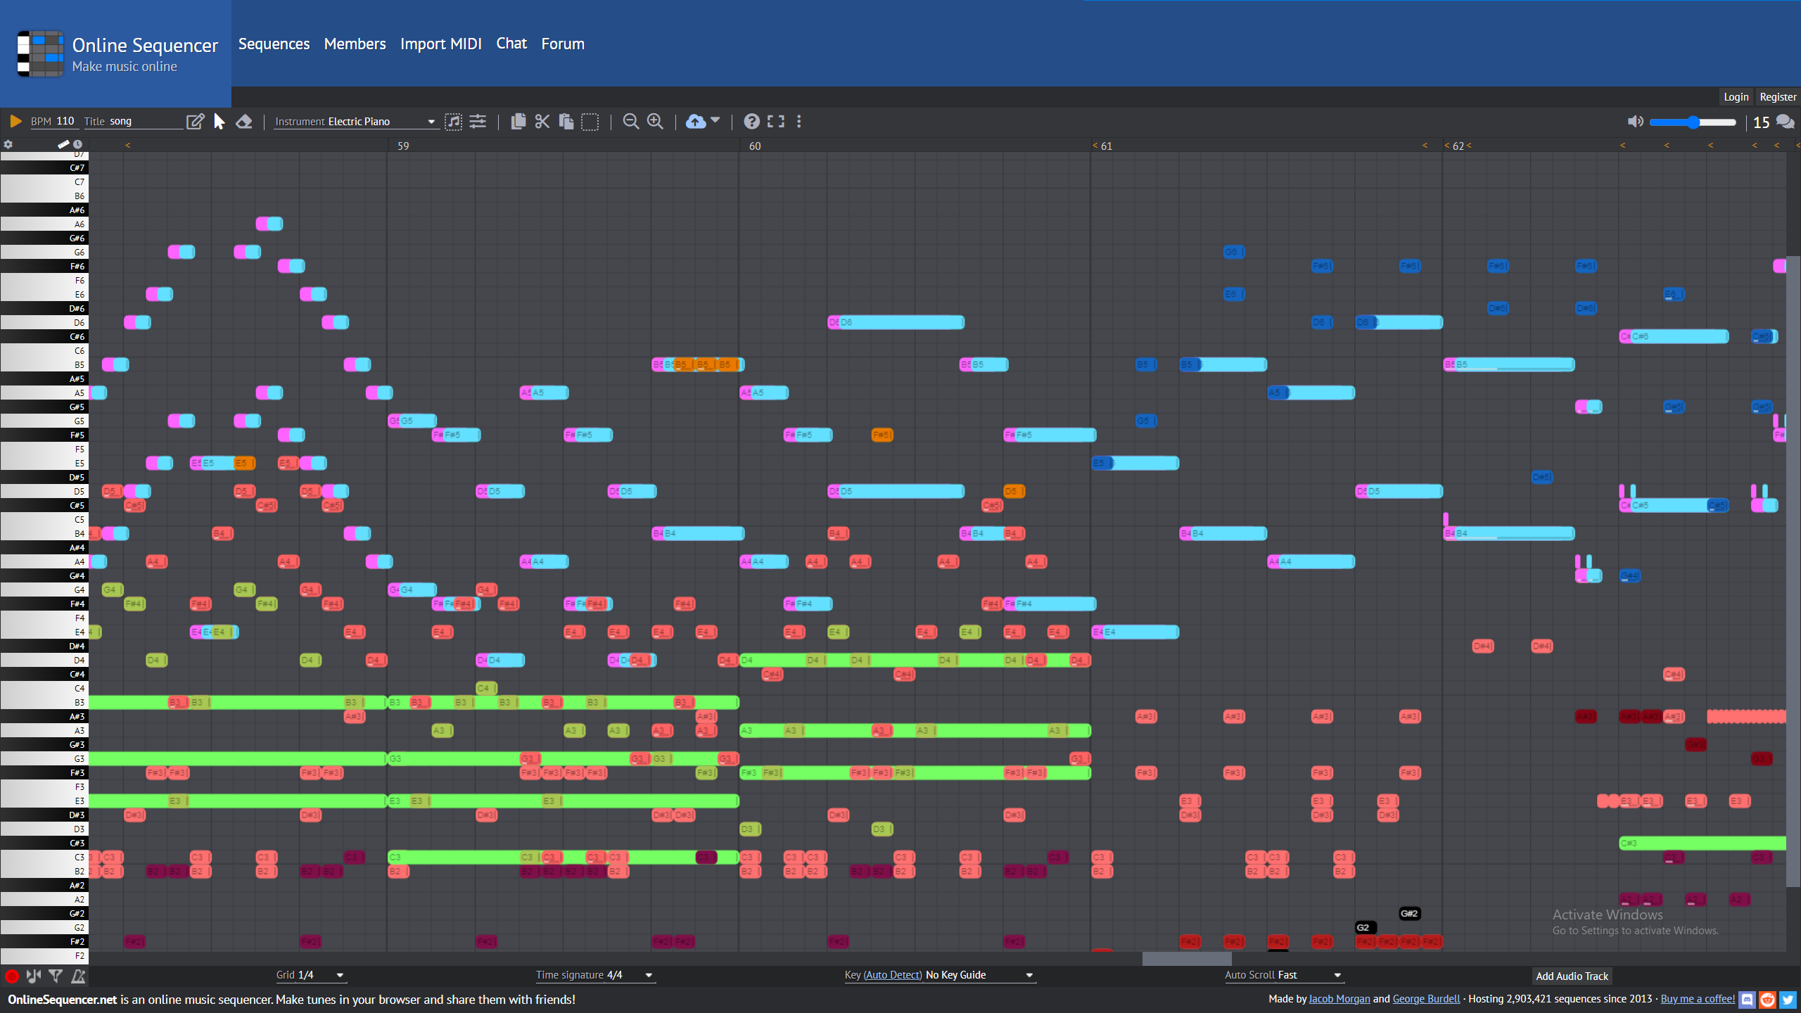Screen dimensions: 1801x1013
Task: Click the paste clipboard icon
Action: click(x=566, y=122)
